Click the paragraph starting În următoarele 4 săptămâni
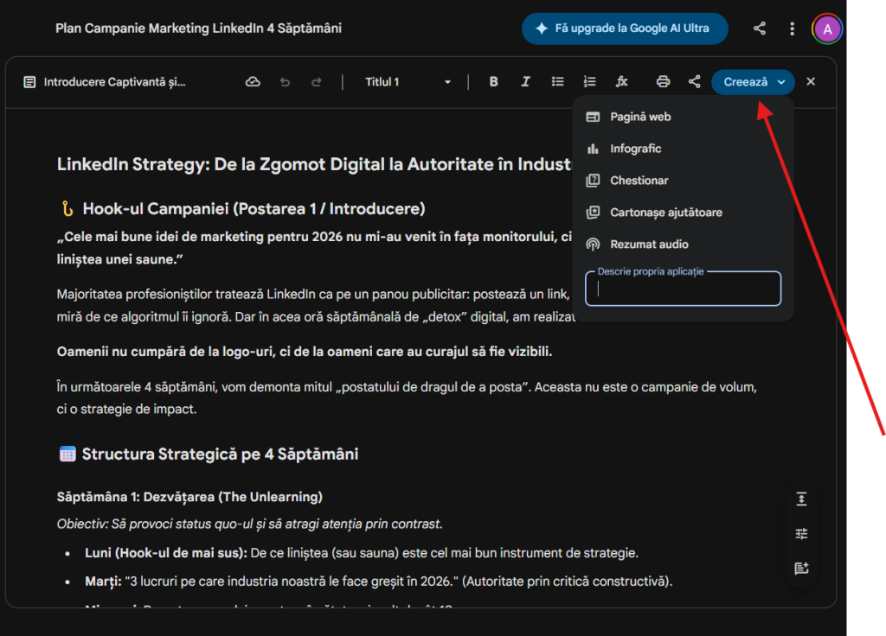 point(407,397)
